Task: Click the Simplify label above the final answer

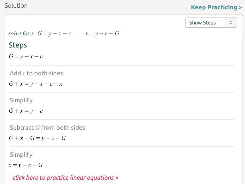Action: click(21, 155)
